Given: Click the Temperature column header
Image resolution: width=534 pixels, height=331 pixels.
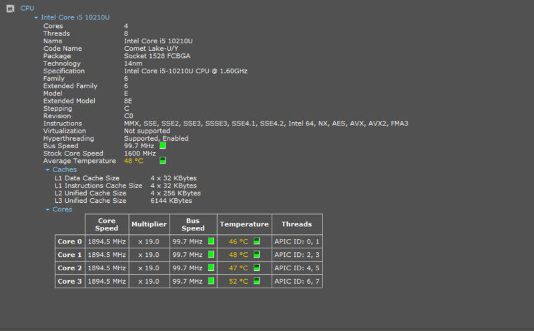Looking at the screenshot, I should click(x=244, y=224).
